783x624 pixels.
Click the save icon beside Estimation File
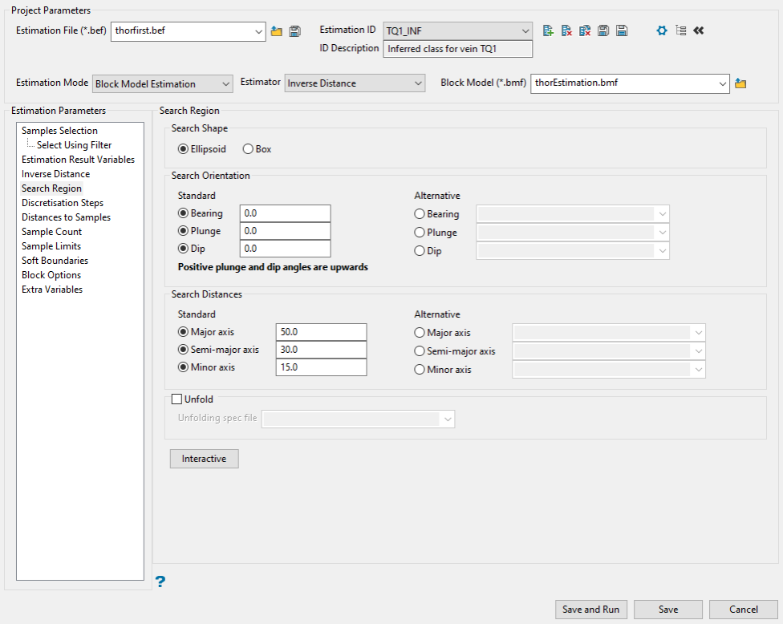pos(294,31)
